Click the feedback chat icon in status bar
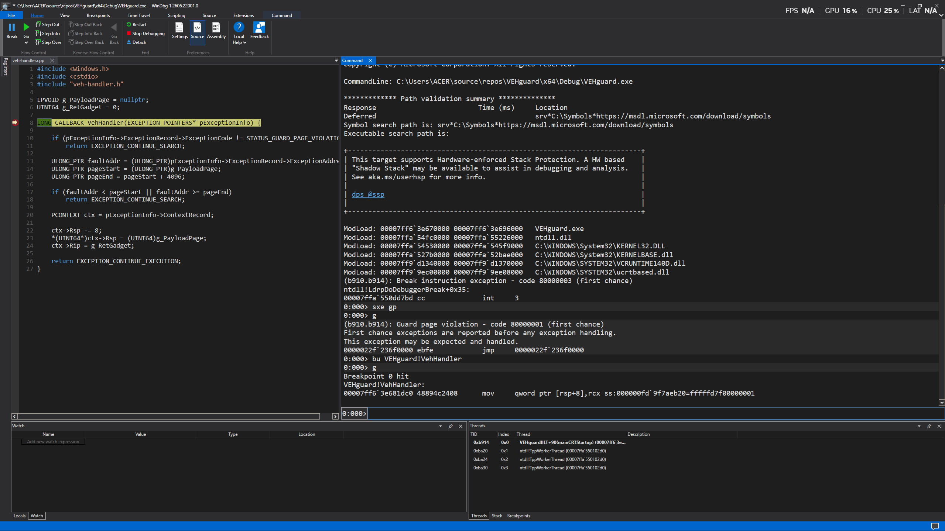This screenshot has height=531, width=945. [x=935, y=526]
